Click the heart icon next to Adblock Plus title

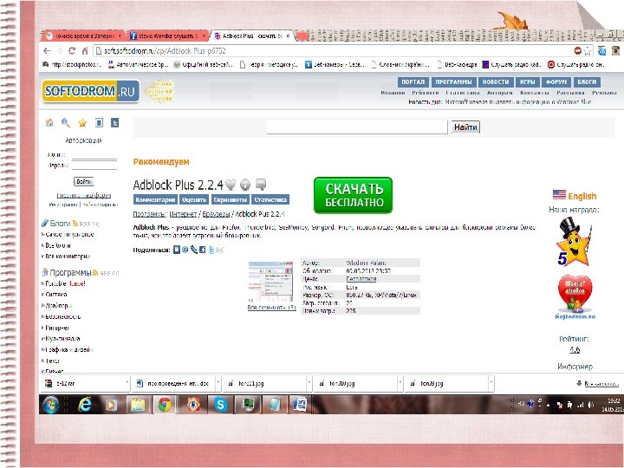click(x=231, y=185)
